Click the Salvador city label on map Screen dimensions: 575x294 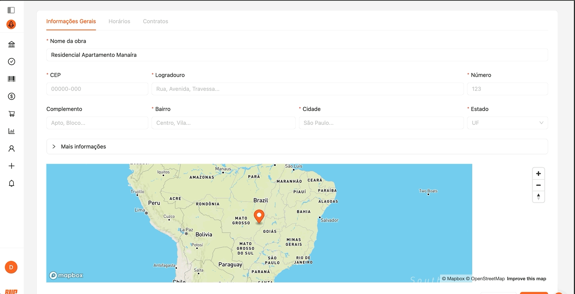tap(329, 220)
